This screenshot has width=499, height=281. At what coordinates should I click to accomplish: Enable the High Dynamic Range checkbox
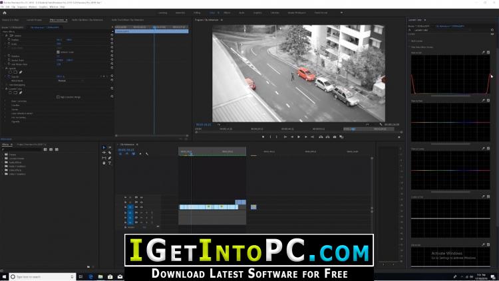click(x=59, y=97)
